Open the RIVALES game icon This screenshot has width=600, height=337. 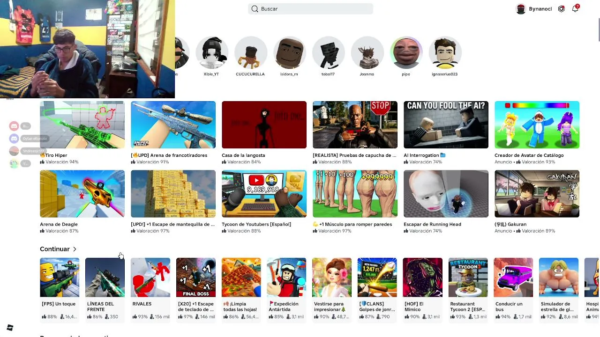point(150,277)
